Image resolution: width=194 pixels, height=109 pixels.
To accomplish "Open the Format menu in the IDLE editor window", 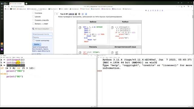I will (x=7, y=57).
